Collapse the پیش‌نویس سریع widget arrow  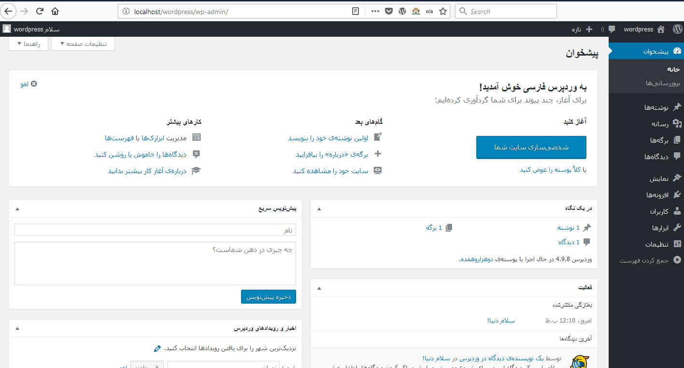(x=17, y=208)
